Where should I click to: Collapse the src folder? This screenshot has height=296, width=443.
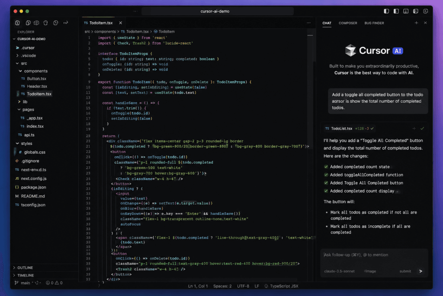click(x=17, y=63)
